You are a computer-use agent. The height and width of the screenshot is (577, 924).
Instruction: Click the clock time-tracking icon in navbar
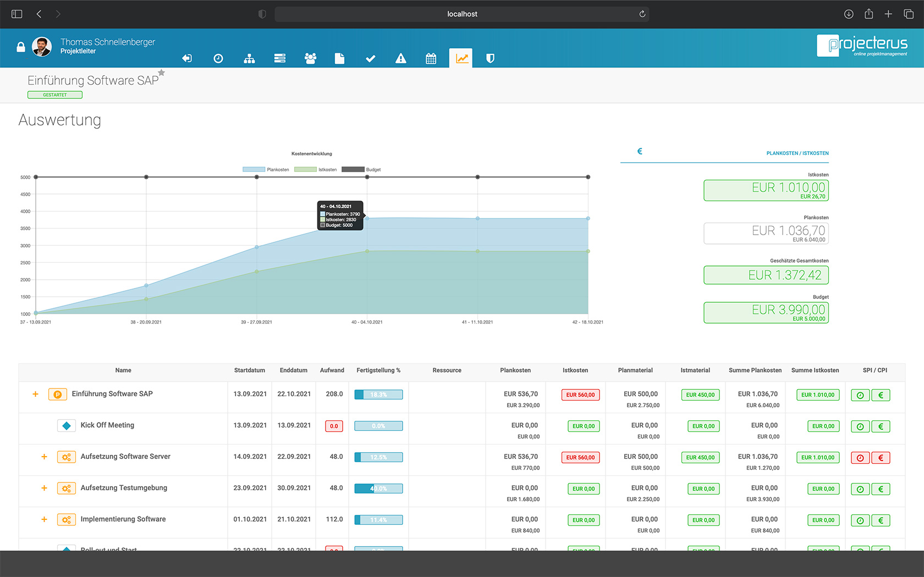tap(218, 58)
